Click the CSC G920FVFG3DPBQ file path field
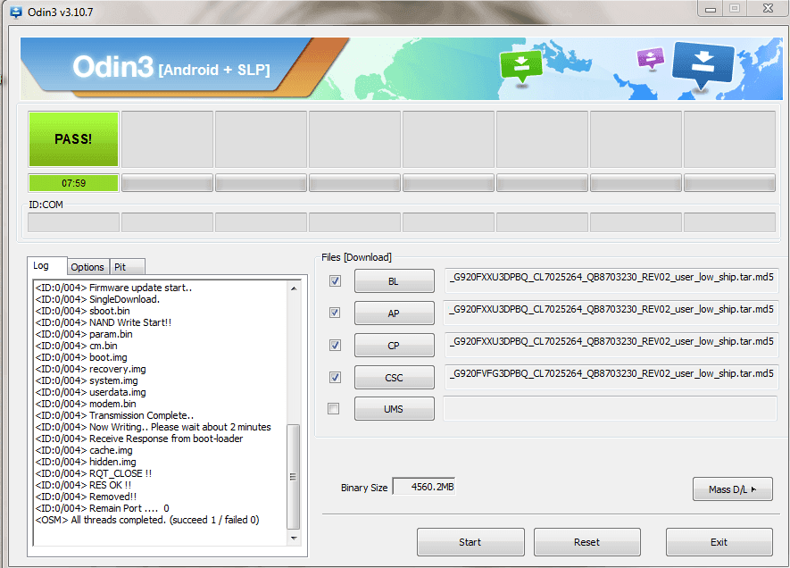This screenshot has width=790, height=568. [611, 377]
